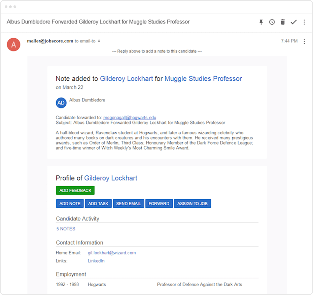Click the blue AD avatar of Albus Dumbledore
313x295 pixels.
tap(61, 103)
